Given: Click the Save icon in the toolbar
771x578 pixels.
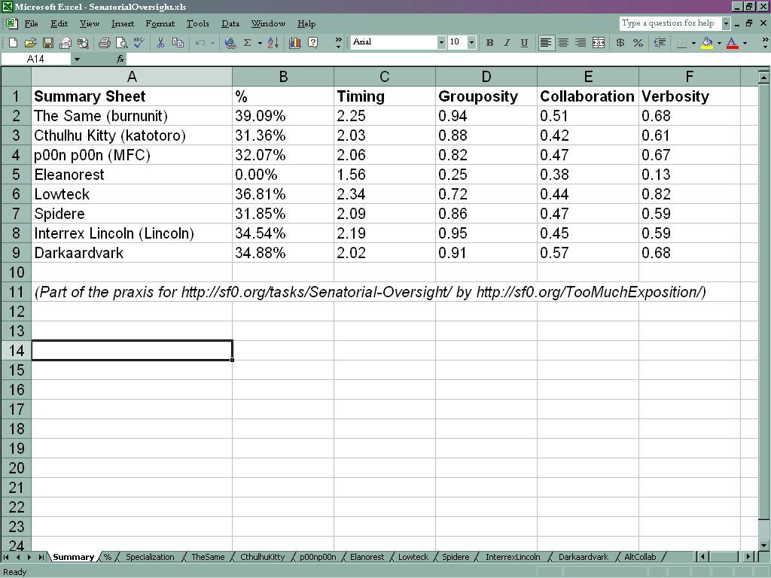Looking at the screenshot, I should 47,43.
